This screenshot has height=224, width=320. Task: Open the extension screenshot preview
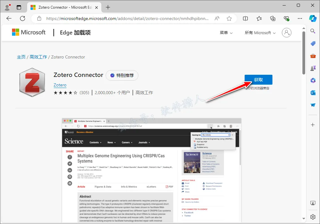[152, 170]
